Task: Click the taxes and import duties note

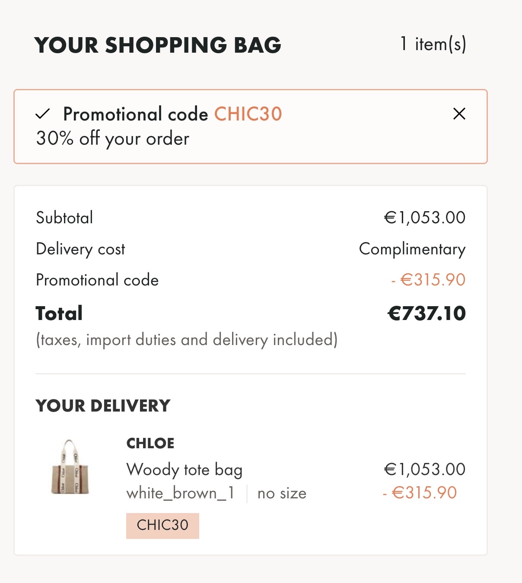Action: [187, 340]
